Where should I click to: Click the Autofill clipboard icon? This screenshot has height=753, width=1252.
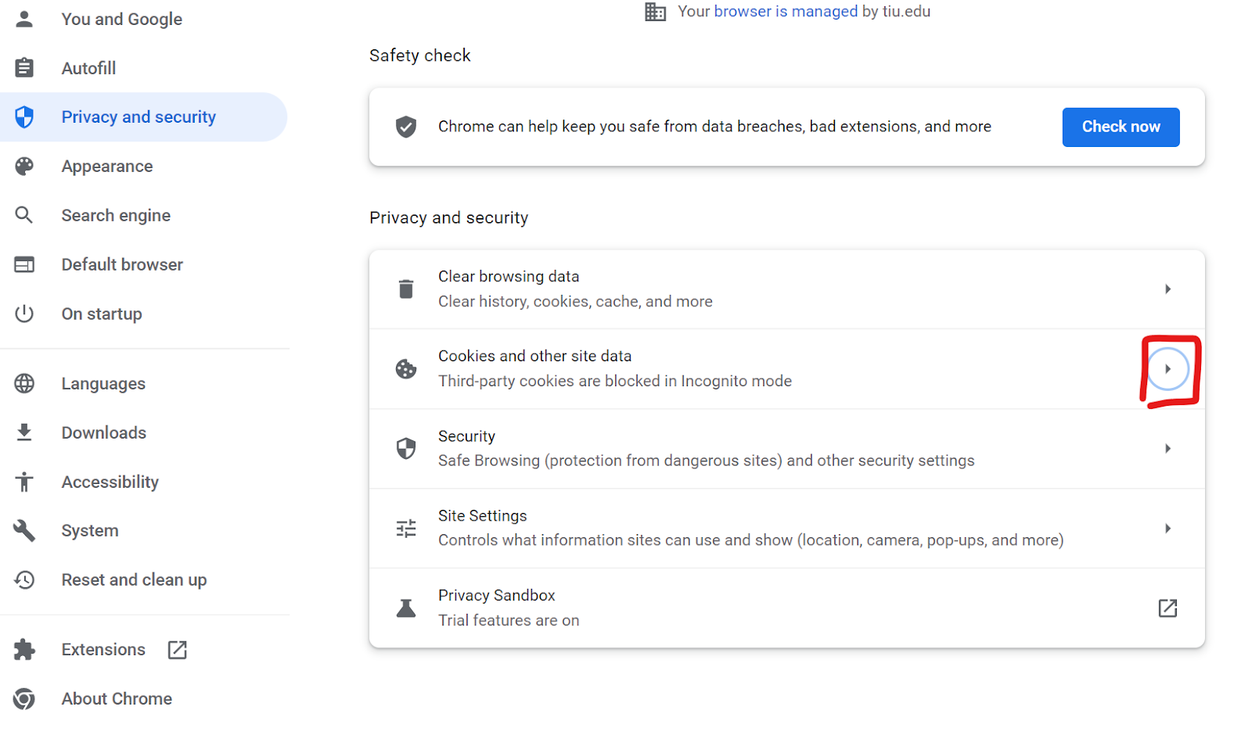pyautogui.click(x=24, y=68)
